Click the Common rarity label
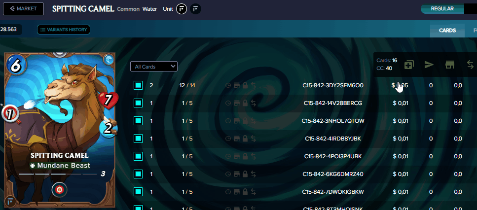477x210 pixels. (x=128, y=9)
